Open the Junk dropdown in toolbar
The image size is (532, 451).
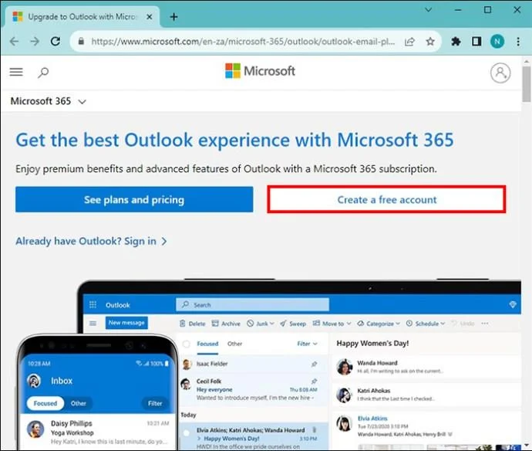tap(261, 324)
